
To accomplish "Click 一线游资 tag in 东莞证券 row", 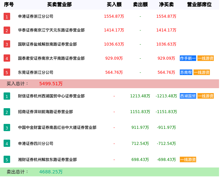I will click(x=202, y=72).
